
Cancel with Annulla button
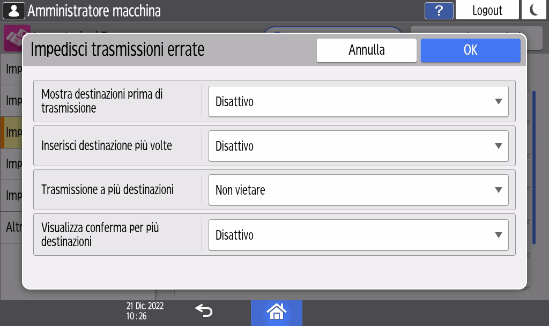[x=367, y=50]
